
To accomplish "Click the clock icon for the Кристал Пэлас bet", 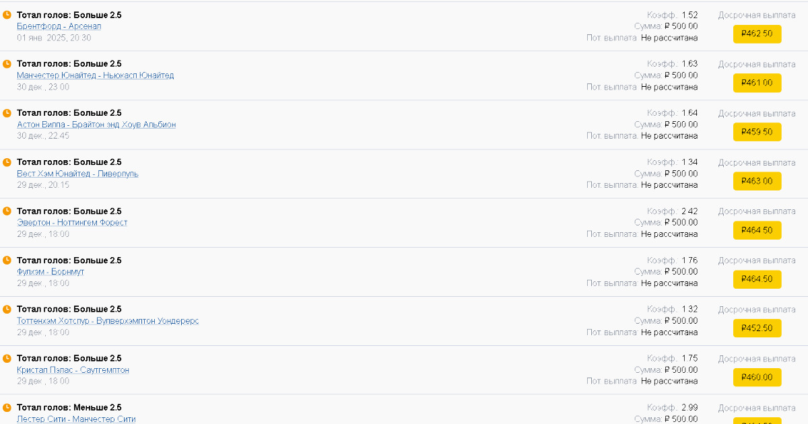I will (7, 359).
